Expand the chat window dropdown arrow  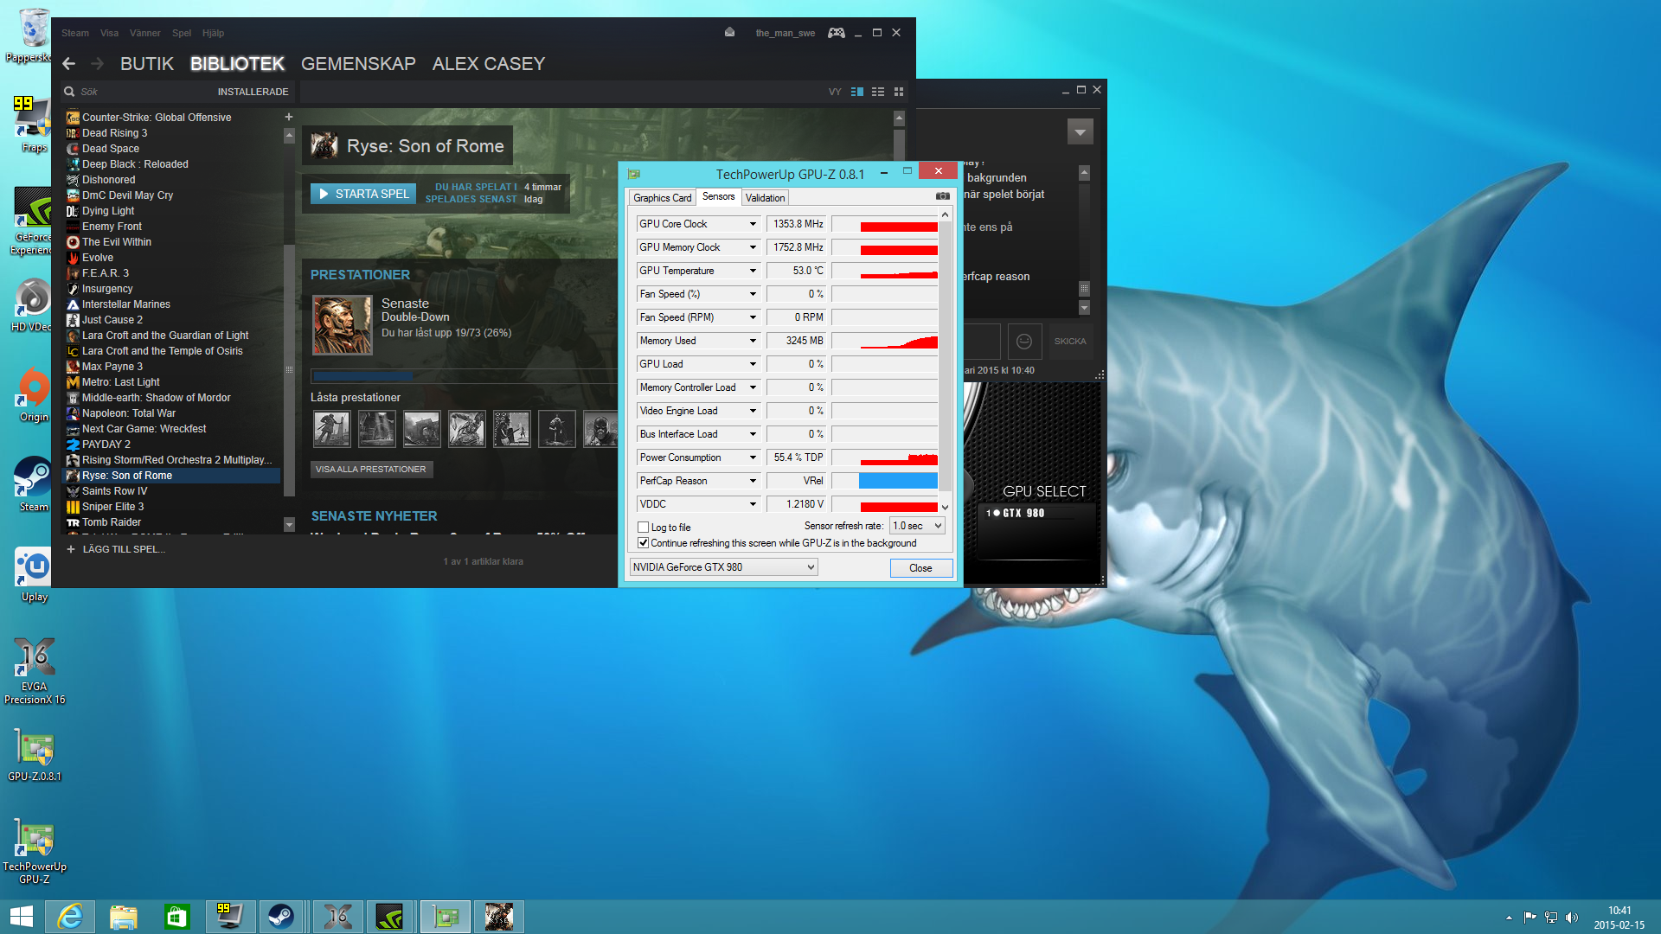point(1080,132)
